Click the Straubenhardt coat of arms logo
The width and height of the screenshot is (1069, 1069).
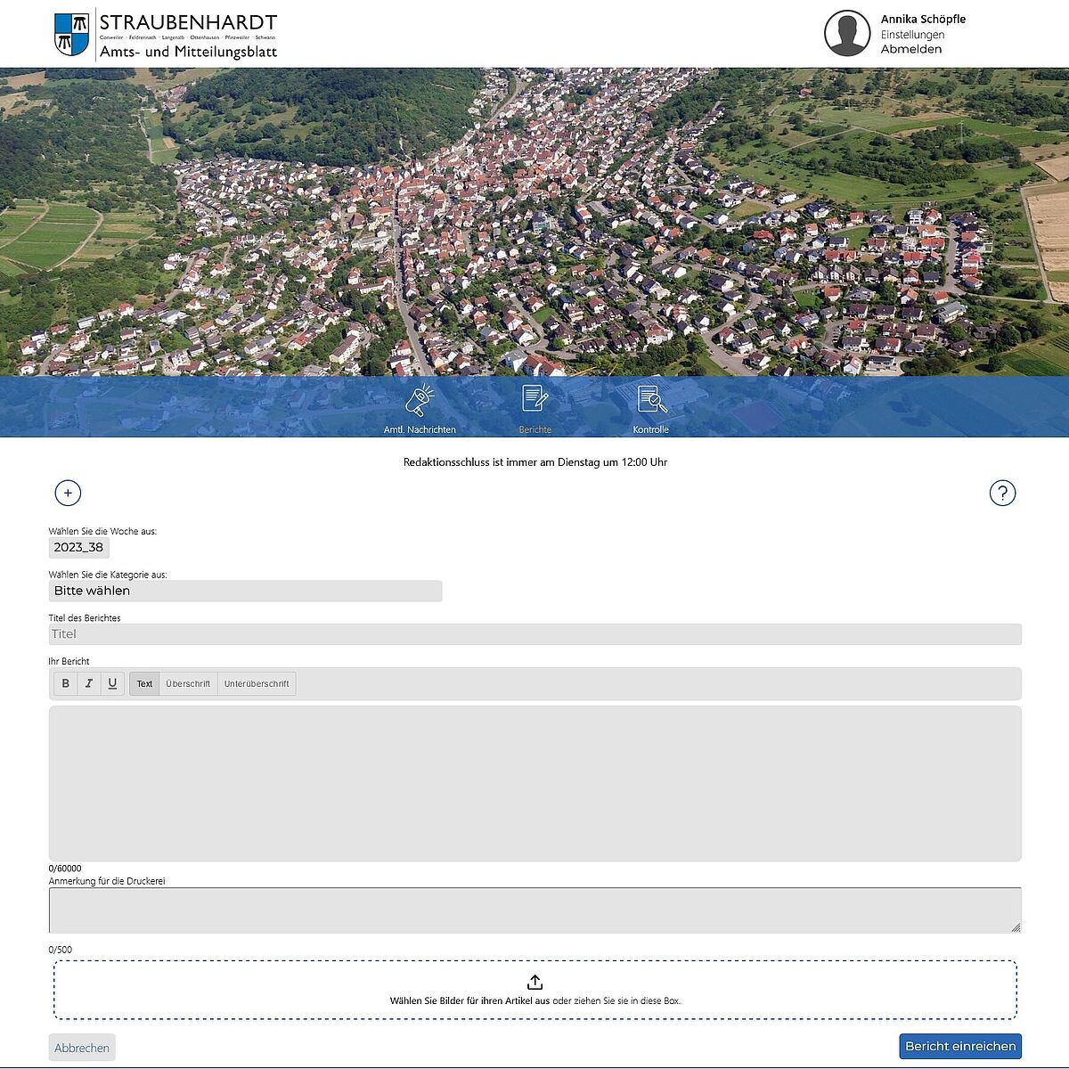71,34
